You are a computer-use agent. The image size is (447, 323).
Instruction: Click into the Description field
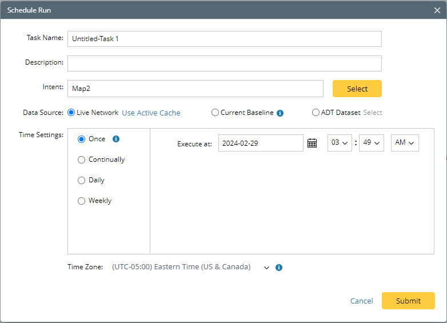pos(224,63)
